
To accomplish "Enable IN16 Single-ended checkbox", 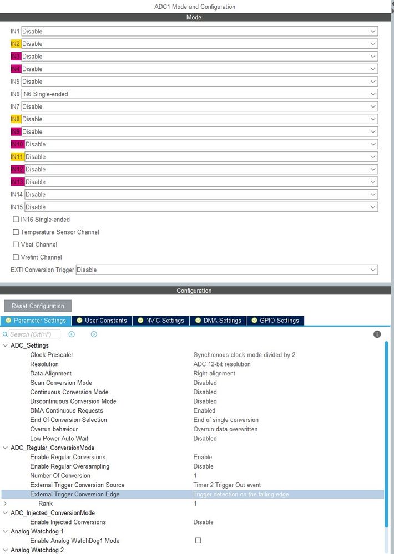I will pyautogui.click(x=16, y=220).
